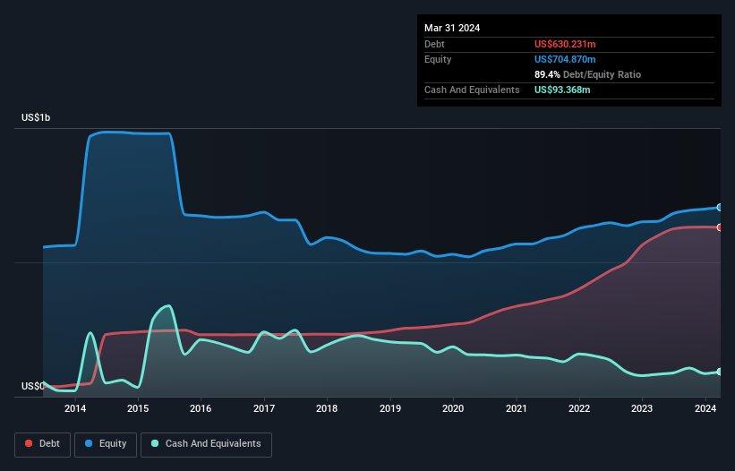The width and height of the screenshot is (735, 471).
Task: Click the Debt label in tooltip
Action: click(434, 44)
